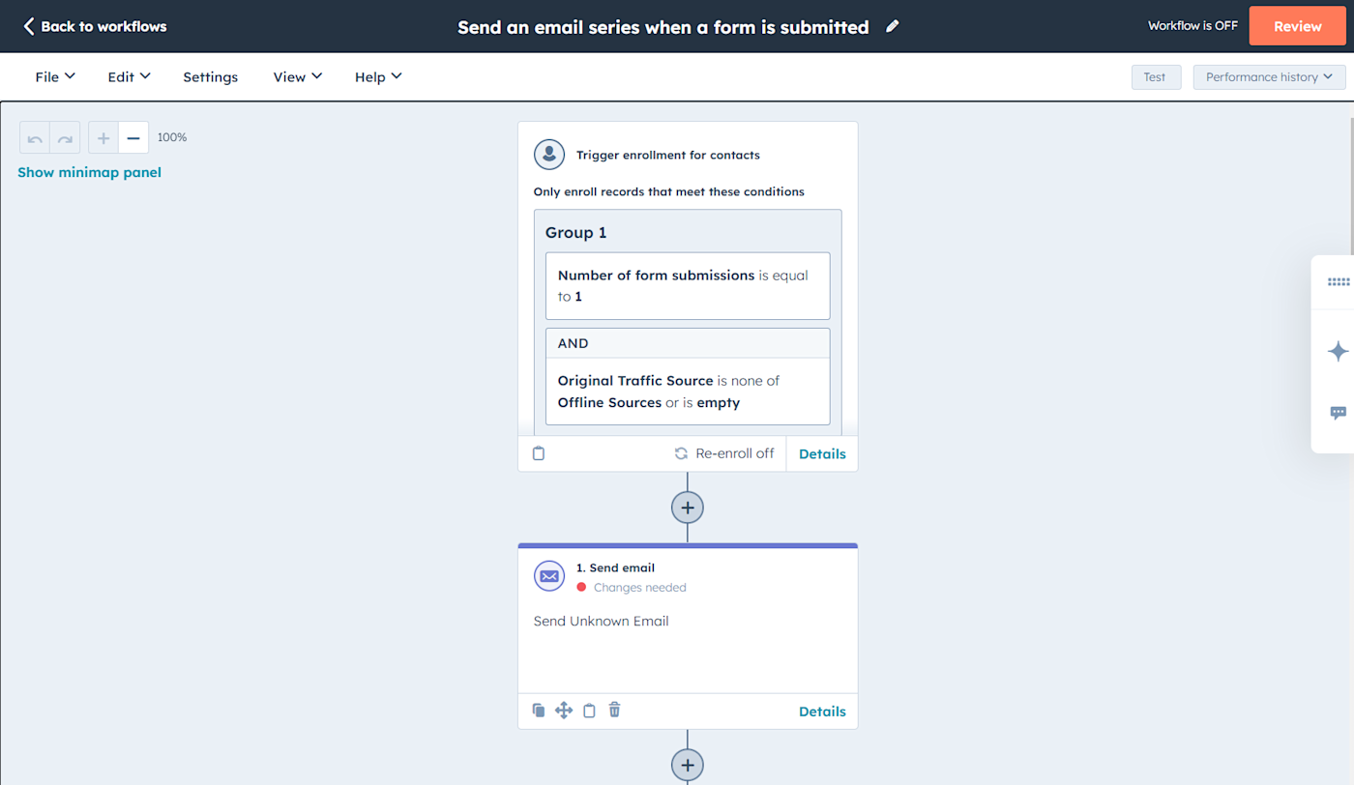
Task: Add an action below the trigger card
Action: pos(688,508)
